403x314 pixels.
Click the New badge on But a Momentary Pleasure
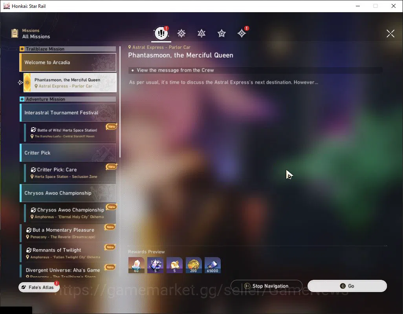(x=110, y=227)
